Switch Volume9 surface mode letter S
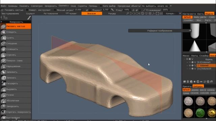 (x=195, y=66)
